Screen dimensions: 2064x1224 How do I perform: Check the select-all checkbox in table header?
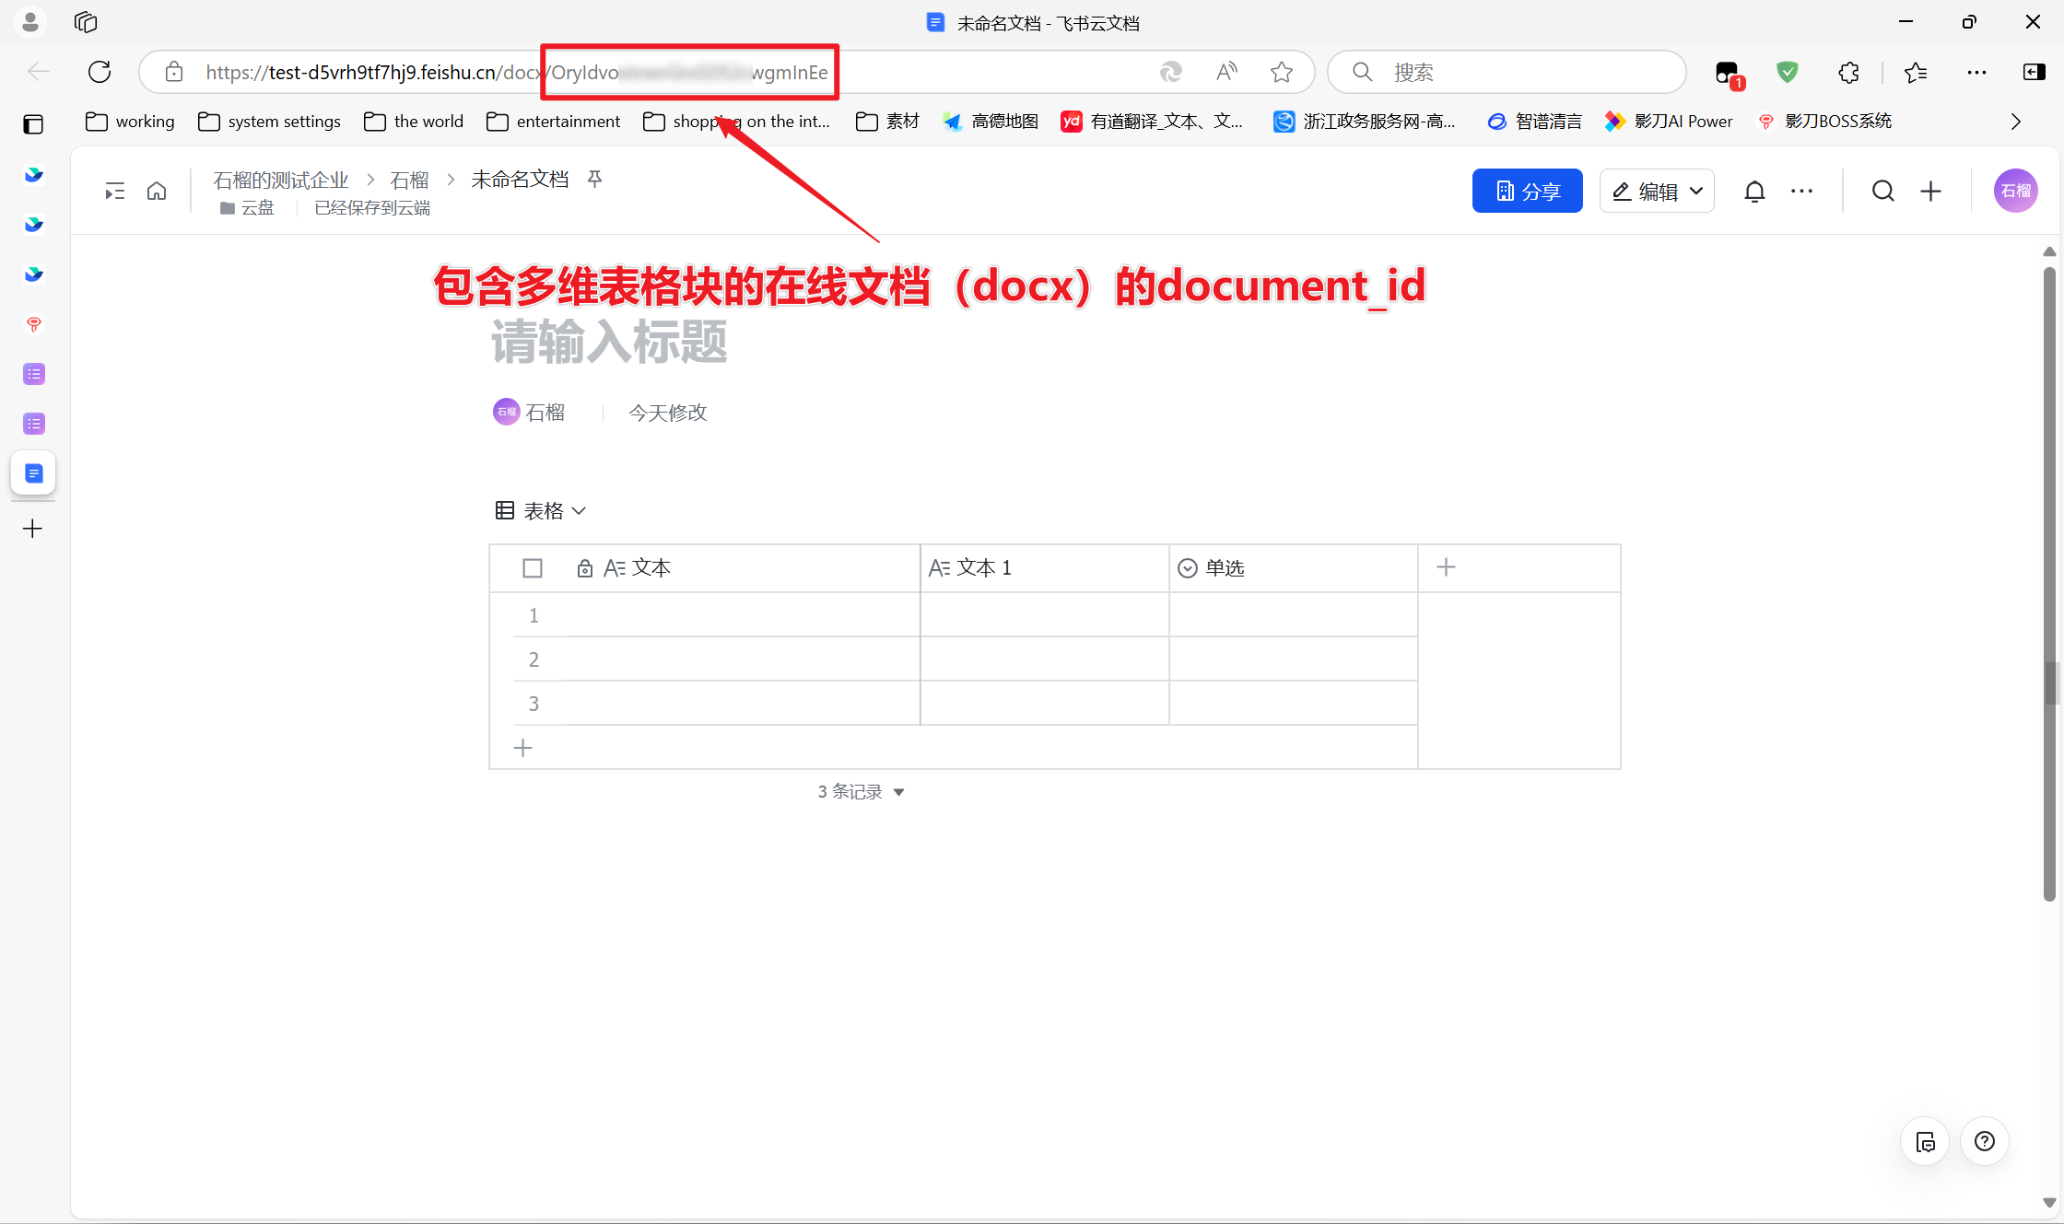(533, 568)
